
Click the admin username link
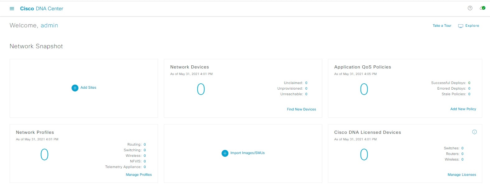click(x=49, y=26)
